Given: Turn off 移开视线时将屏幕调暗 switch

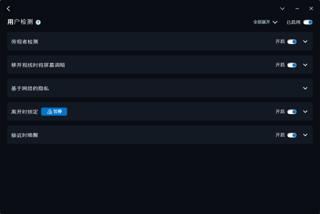Looking at the screenshot, I should pos(292,65).
